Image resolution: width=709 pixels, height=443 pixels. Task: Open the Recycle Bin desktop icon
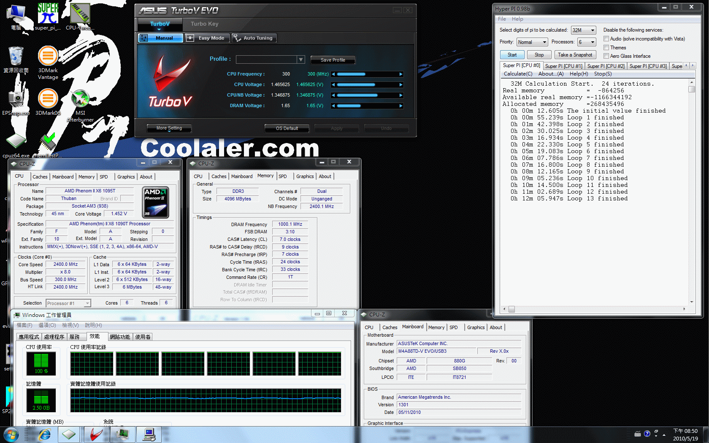tap(16, 59)
